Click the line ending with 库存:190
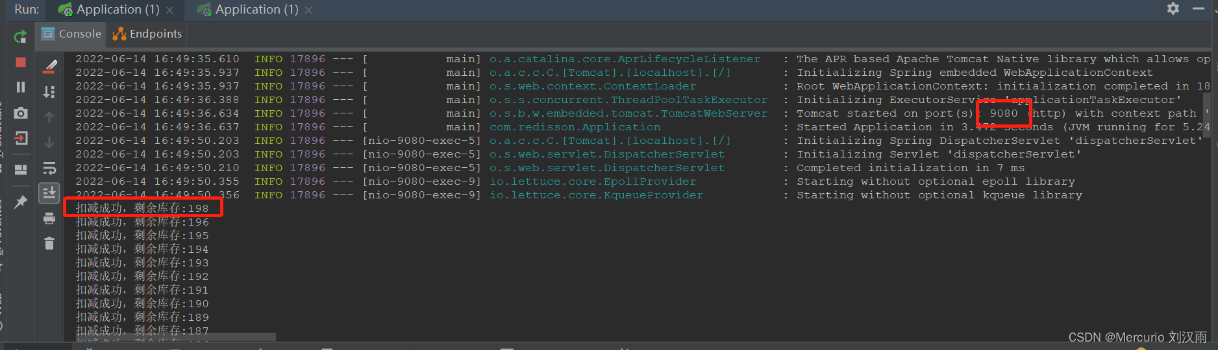 point(142,303)
